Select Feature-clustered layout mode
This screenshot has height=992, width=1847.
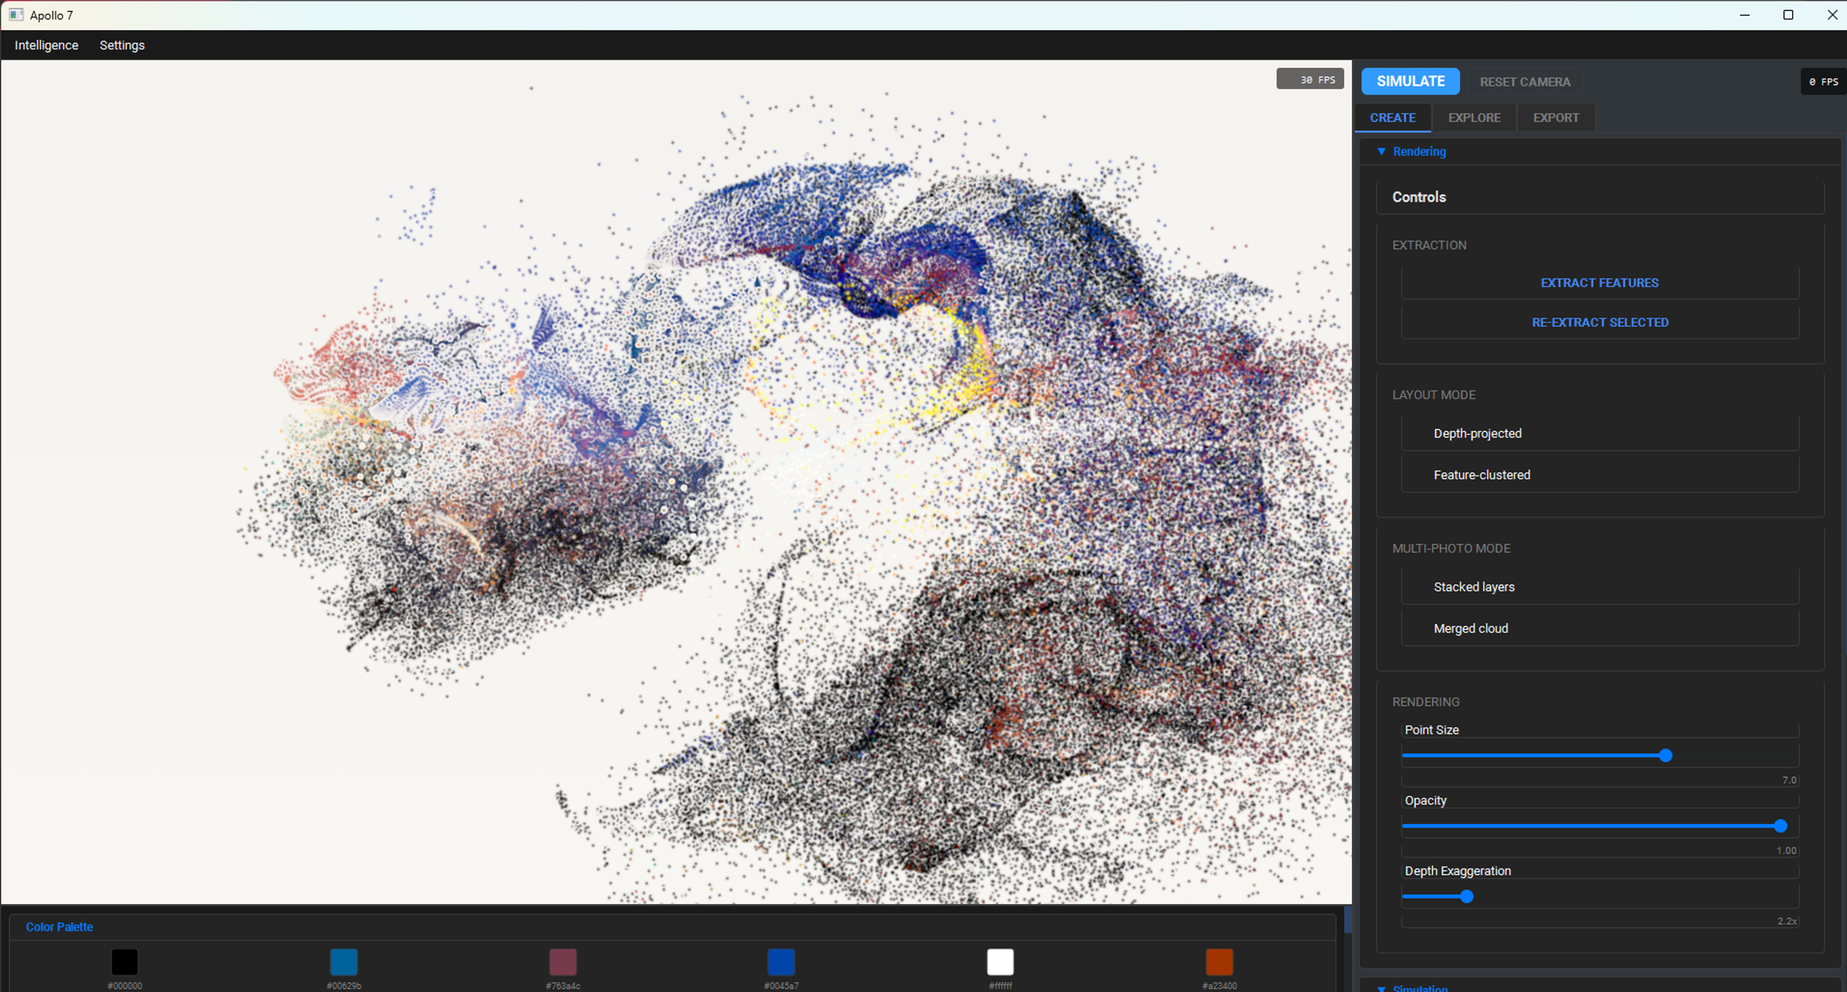pos(1600,475)
